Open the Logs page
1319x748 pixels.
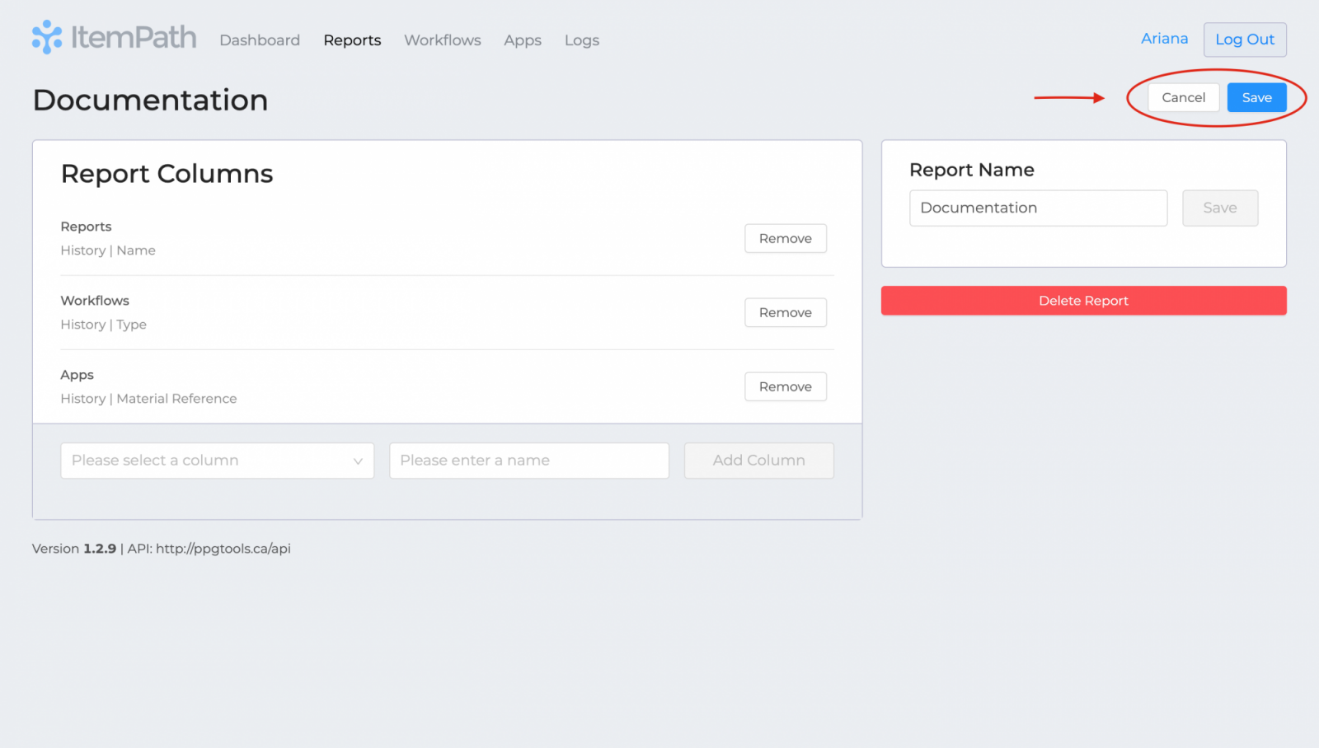click(x=581, y=40)
